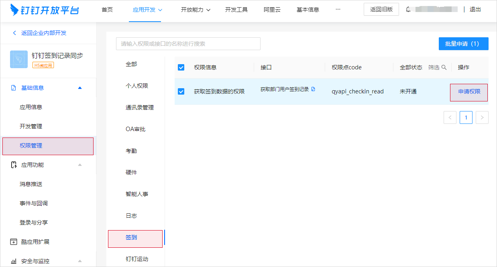Toggle the select-all checkbox in table header
This screenshot has height=267, width=497.
point(181,67)
